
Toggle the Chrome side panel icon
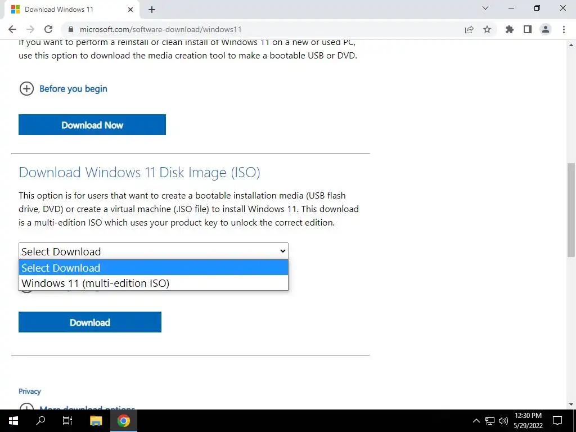[528, 29]
